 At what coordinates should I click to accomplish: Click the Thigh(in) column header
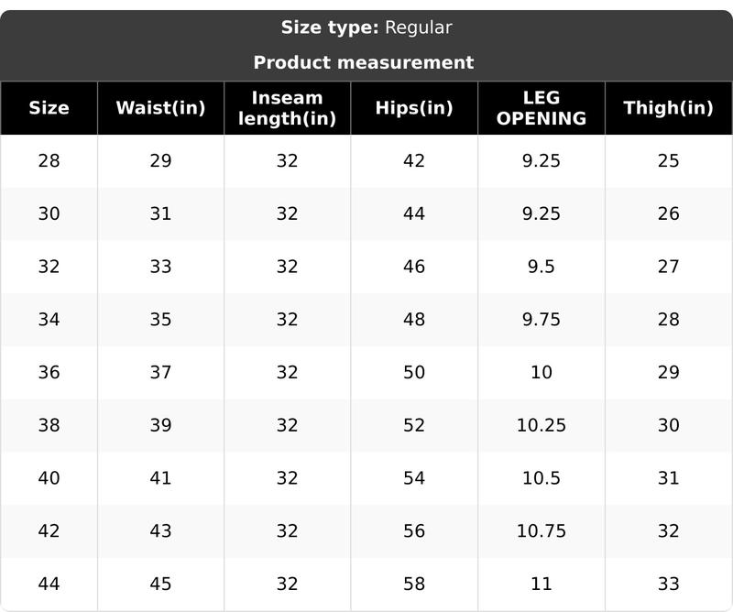tap(668, 108)
